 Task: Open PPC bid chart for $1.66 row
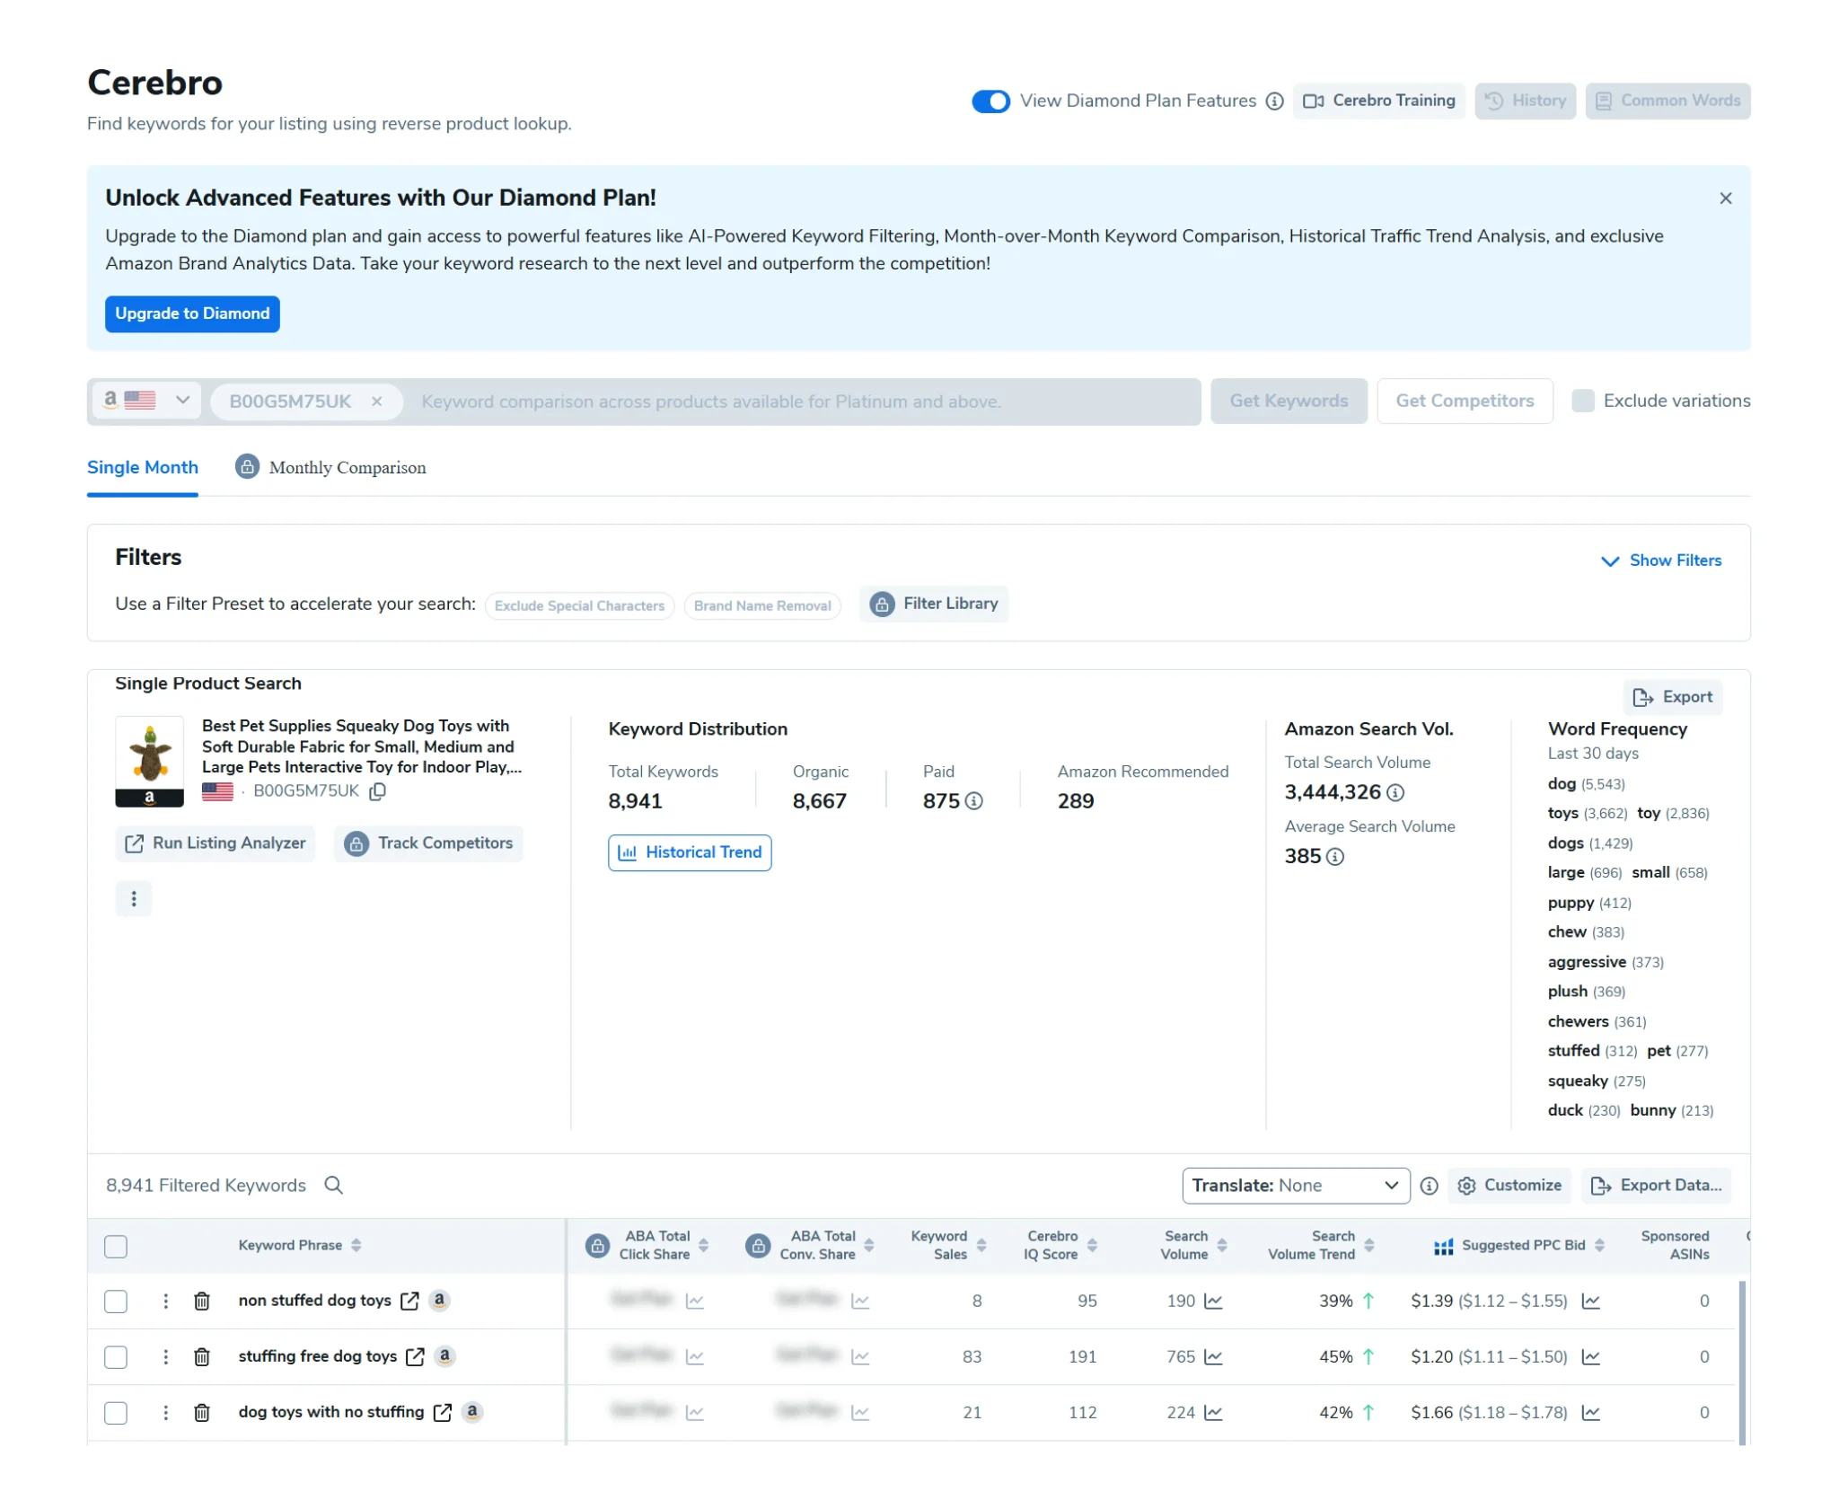[1590, 1413]
